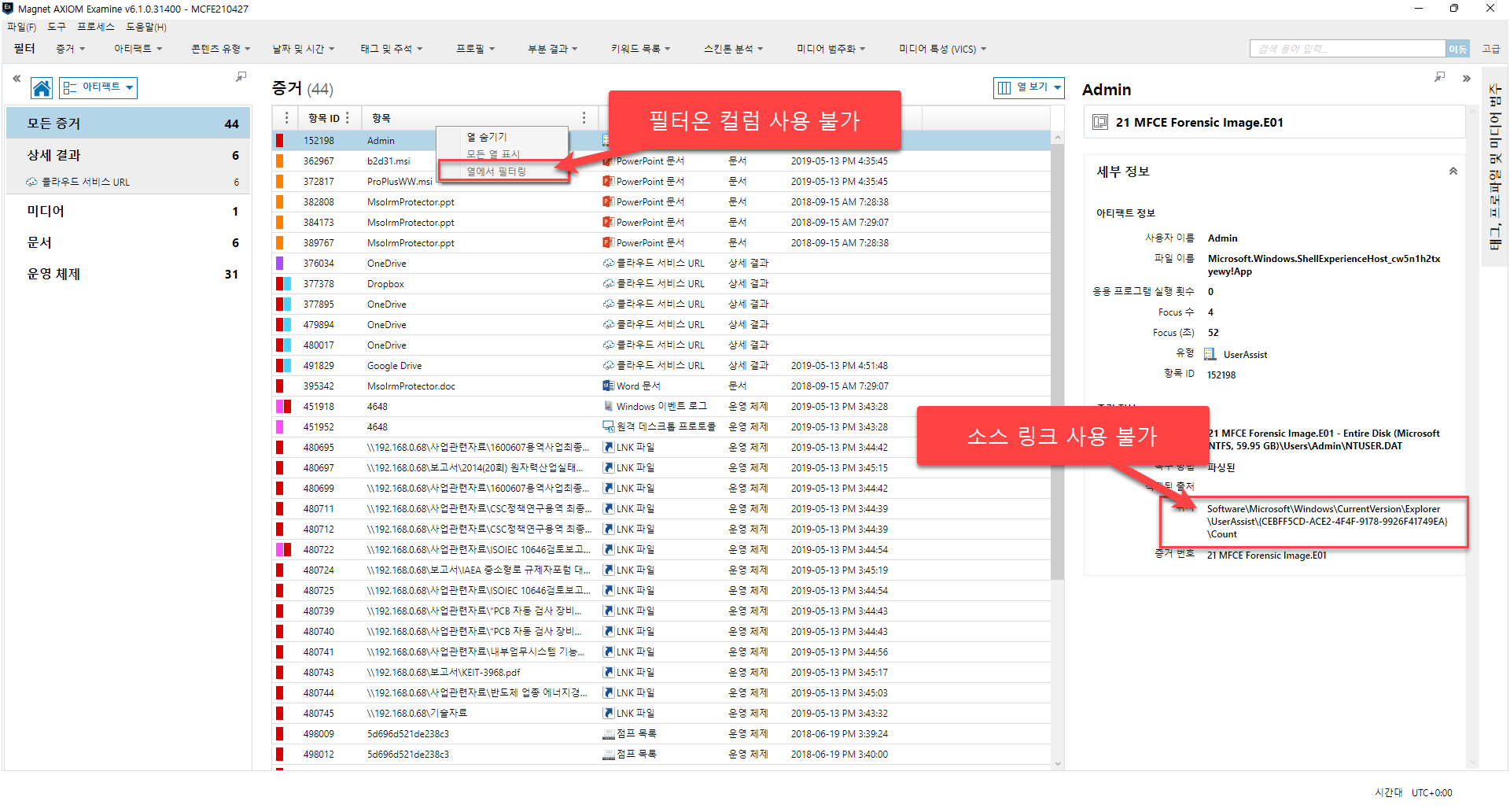Collapse the 세부 정보 section
This screenshot has height=812, width=1510.
[1453, 172]
